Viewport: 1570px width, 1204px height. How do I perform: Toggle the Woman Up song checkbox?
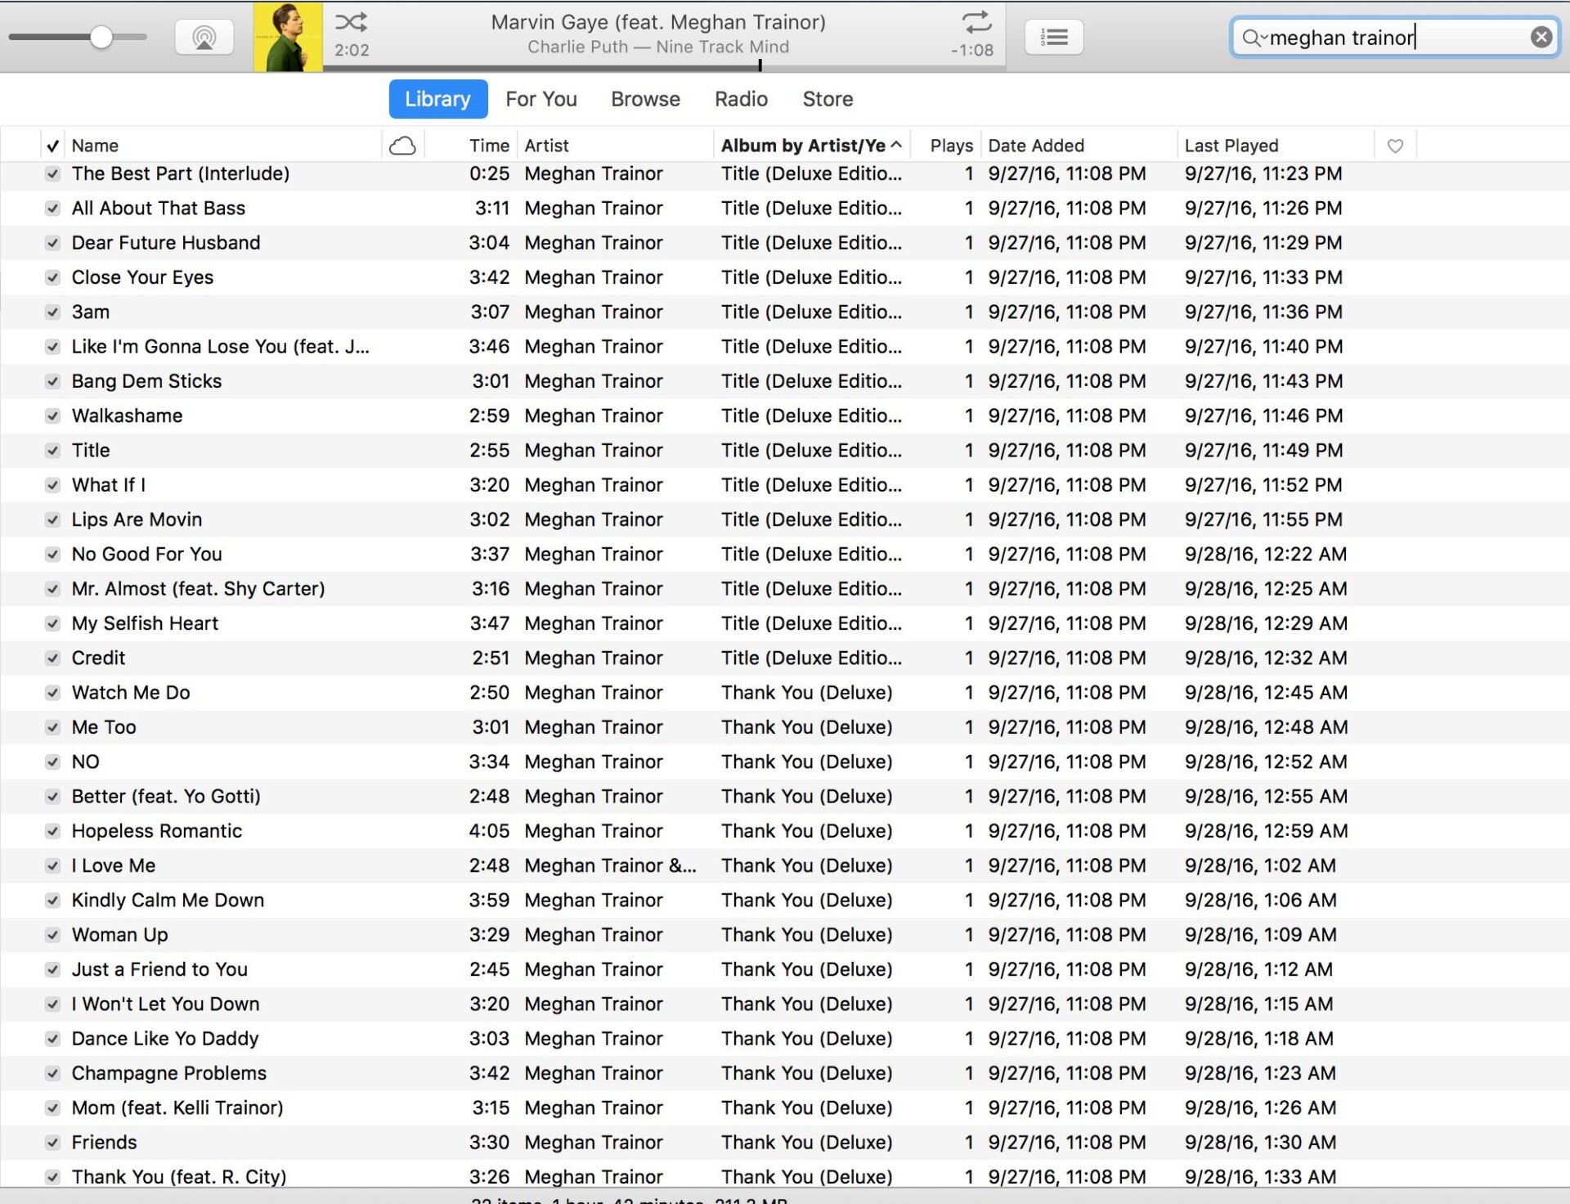coord(53,935)
